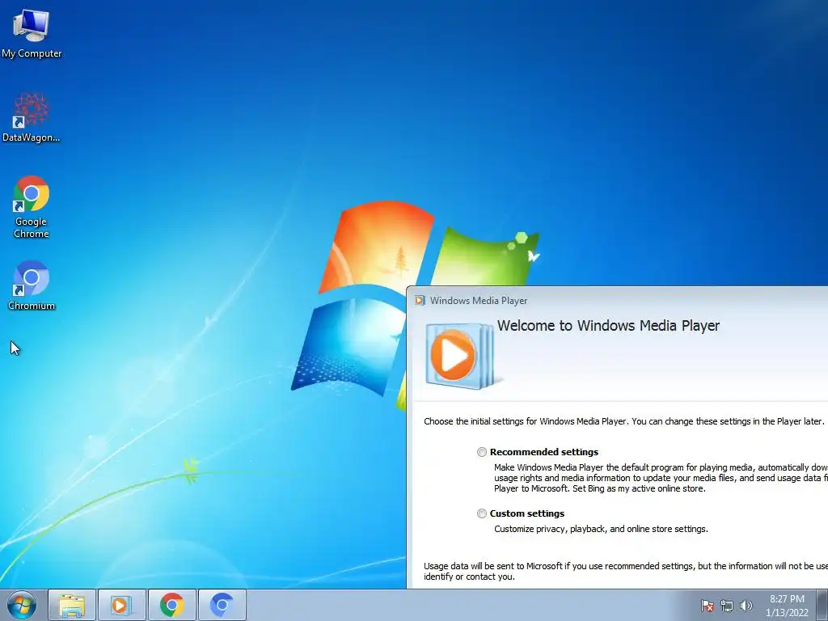Open the Windows Start menu orb

(22, 605)
